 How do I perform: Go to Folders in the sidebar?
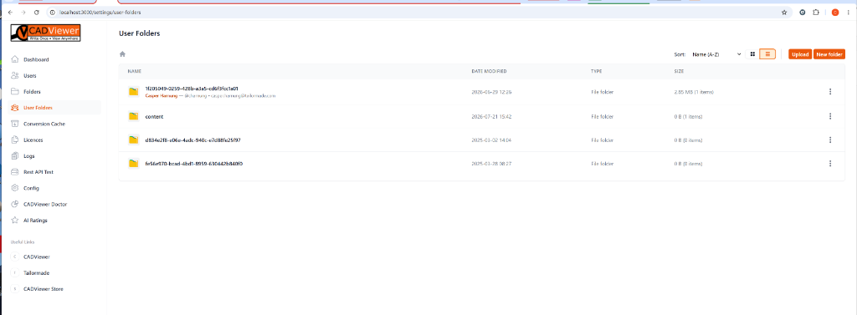(33, 92)
